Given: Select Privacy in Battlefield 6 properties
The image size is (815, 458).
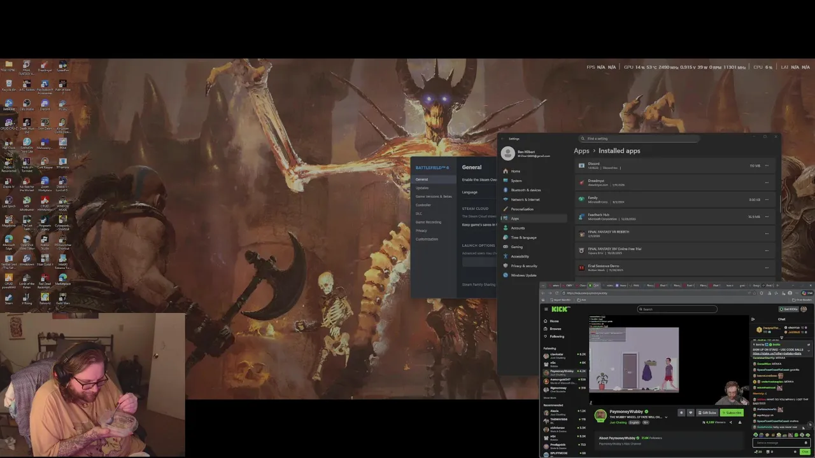Looking at the screenshot, I should tap(433, 230).
